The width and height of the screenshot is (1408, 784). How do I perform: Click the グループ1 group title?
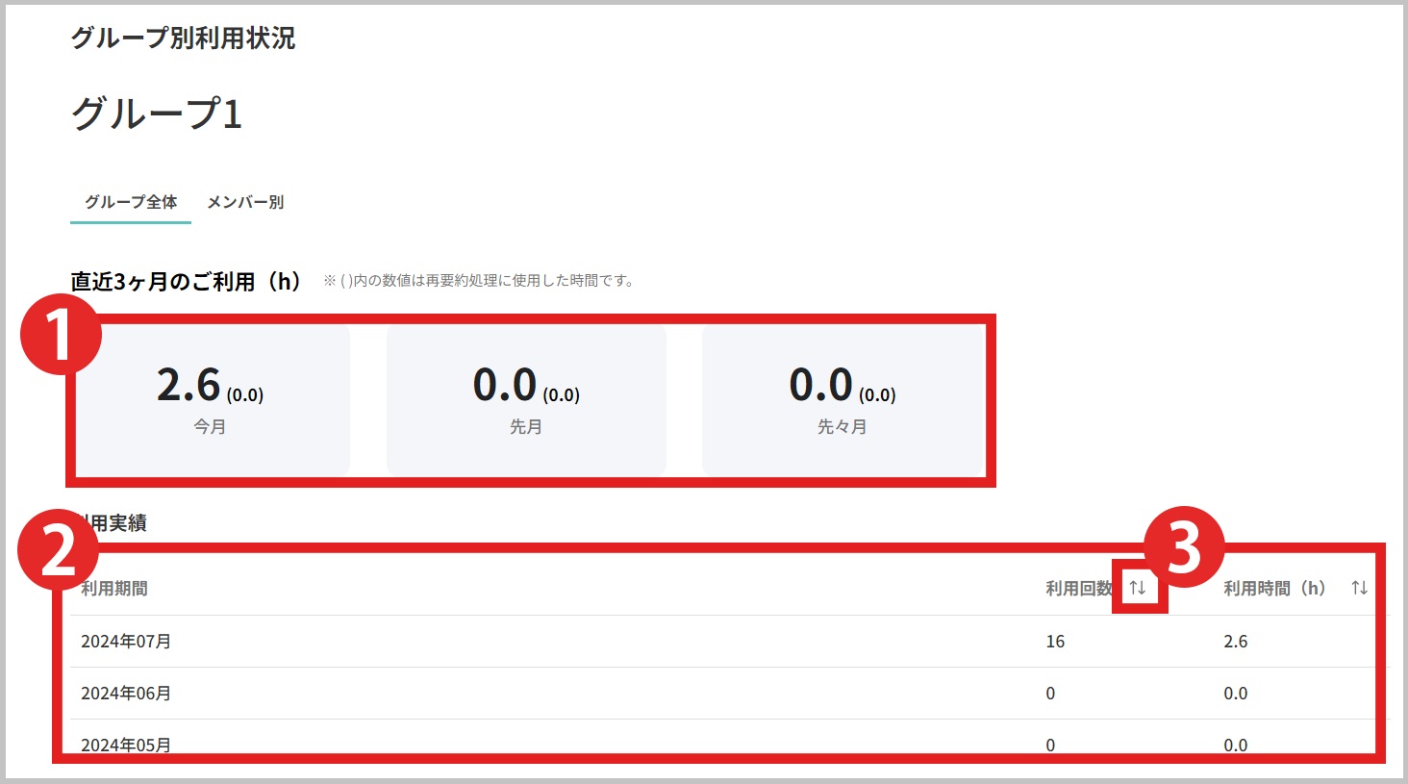[157, 114]
